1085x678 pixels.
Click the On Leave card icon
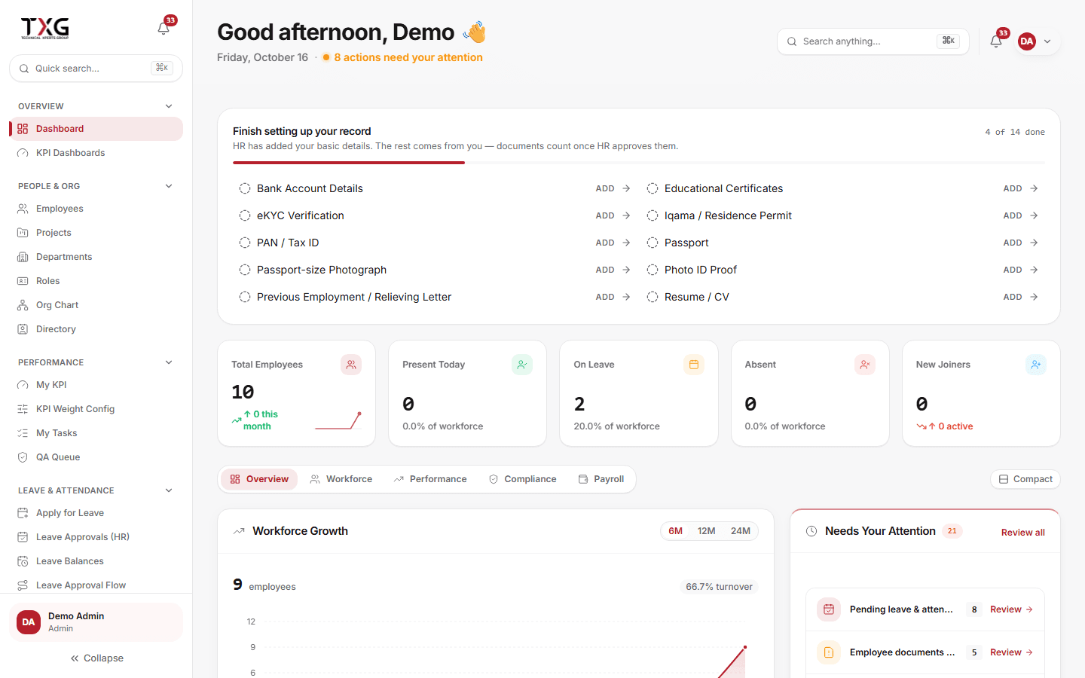pos(694,365)
